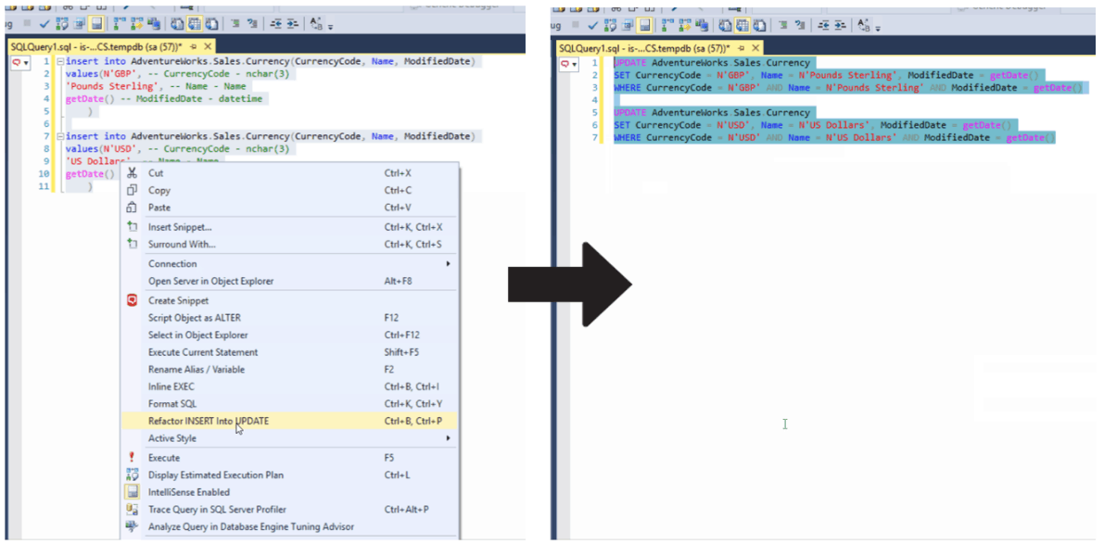
Task: Toggle Results to Grid button in left toolbar
Action: 195,24
